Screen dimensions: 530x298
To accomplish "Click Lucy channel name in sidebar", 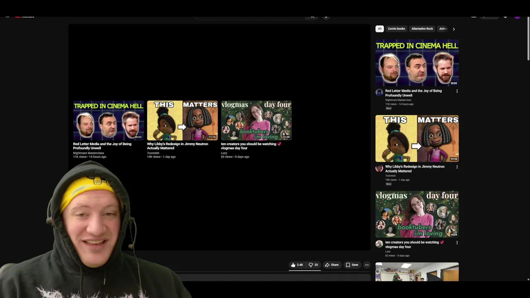I will click(388, 252).
